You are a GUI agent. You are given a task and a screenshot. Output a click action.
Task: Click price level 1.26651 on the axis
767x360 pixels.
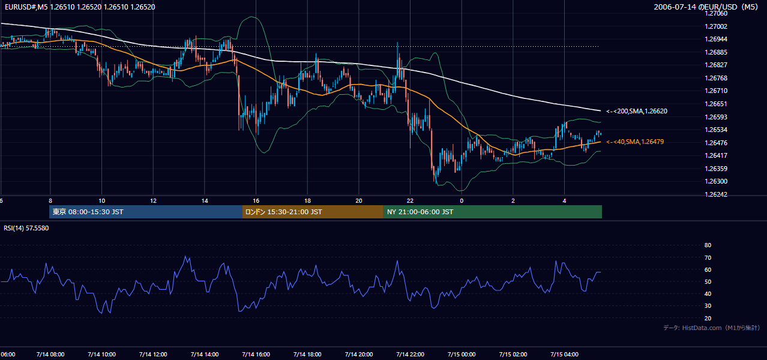[716, 104]
